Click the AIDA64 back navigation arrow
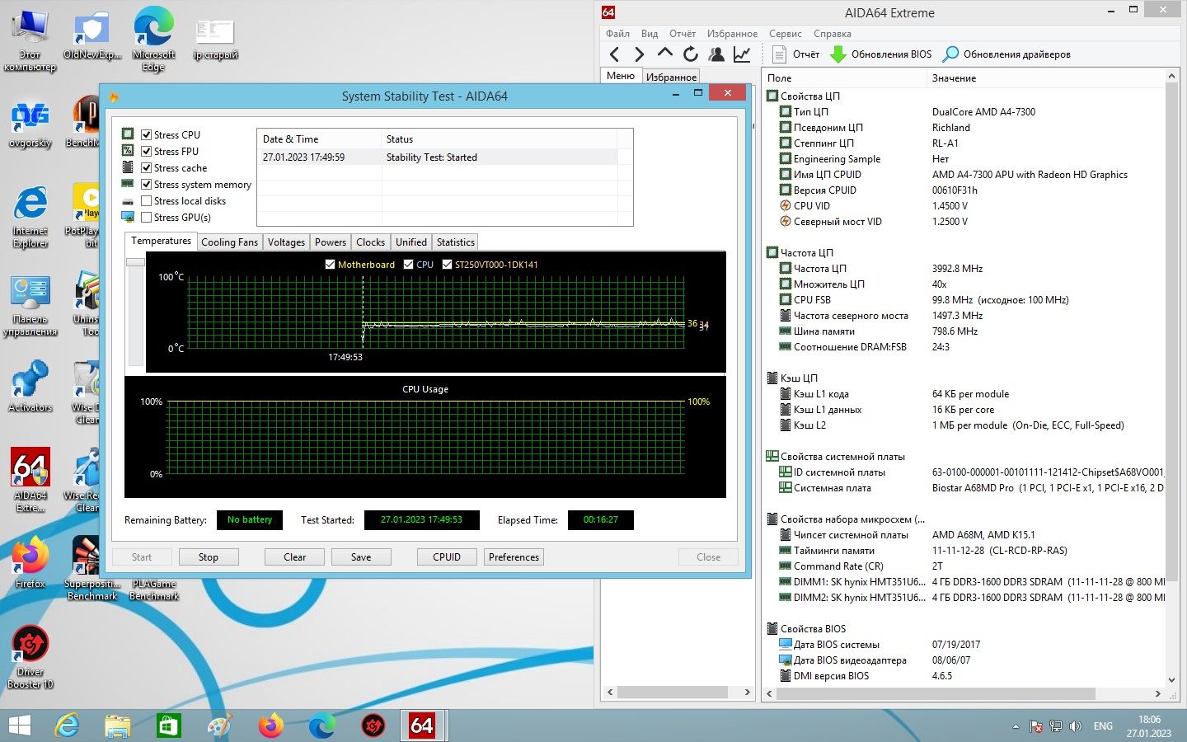The height and width of the screenshot is (742, 1187). [x=614, y=54]
